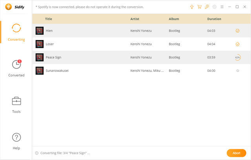Select the Peace Sign song title
This screenshot has width=251, height=160.
[53, 57]
